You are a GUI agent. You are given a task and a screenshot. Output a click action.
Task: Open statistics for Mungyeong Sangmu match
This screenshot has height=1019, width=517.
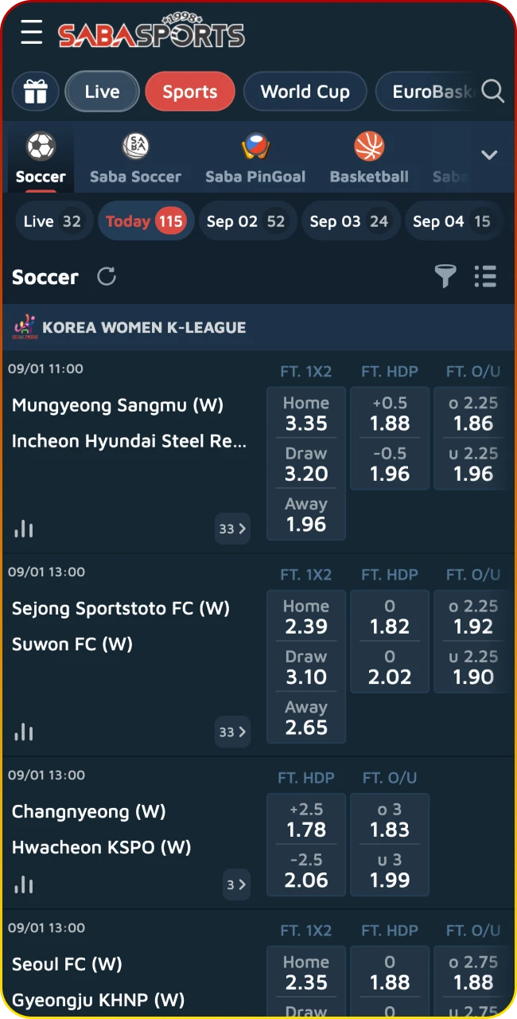[24, 529]
